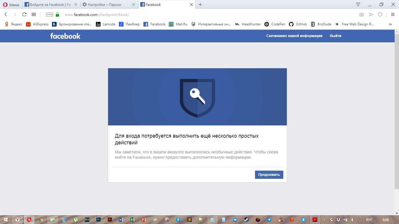Viewport: 399px width, 224px height.
Task: Launch Excel from the taskbar
Action: click(x=133, y=220)
